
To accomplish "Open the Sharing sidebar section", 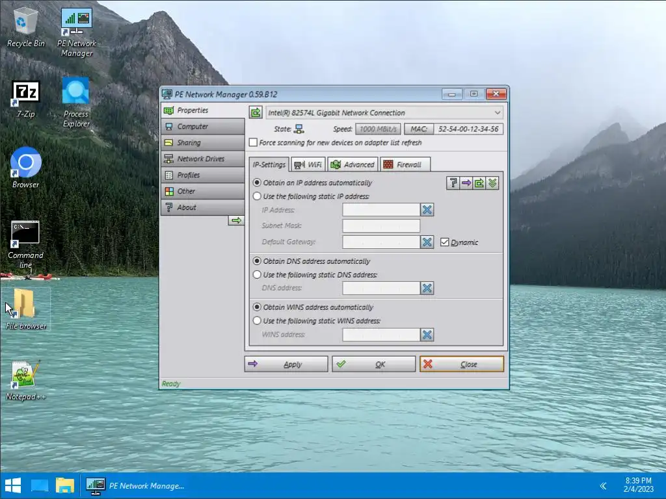I will point(203,142).
